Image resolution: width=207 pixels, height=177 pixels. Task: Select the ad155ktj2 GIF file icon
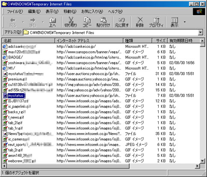tap(5, 90)
